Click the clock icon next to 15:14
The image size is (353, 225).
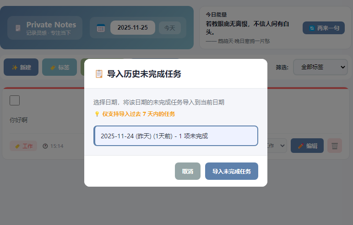point(45,146)
